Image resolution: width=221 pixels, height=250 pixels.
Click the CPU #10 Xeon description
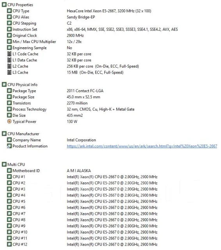point(112,232)
